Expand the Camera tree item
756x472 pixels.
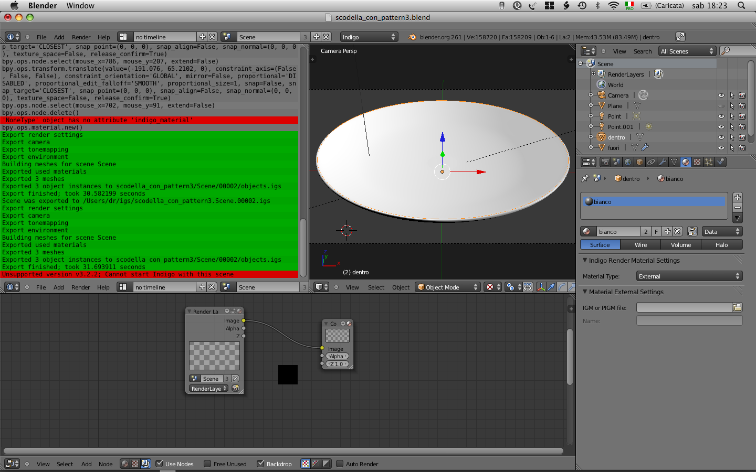click(591, 95)
